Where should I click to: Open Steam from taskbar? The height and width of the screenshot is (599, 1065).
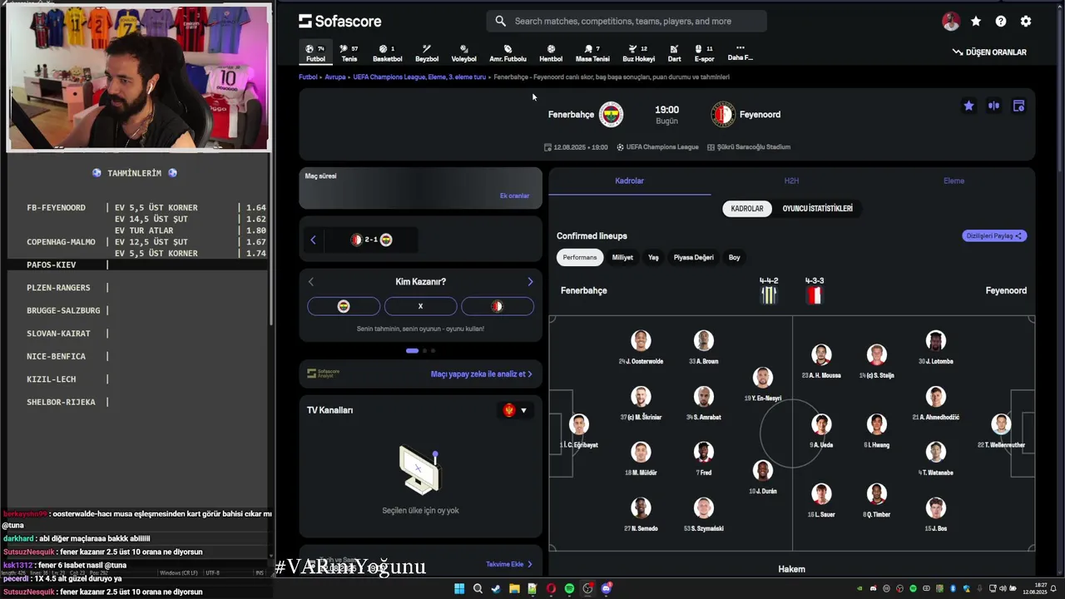496,589
